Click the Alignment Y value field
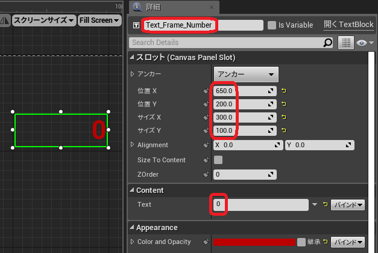Screen dimensions: 378x253 pos(320,145)
